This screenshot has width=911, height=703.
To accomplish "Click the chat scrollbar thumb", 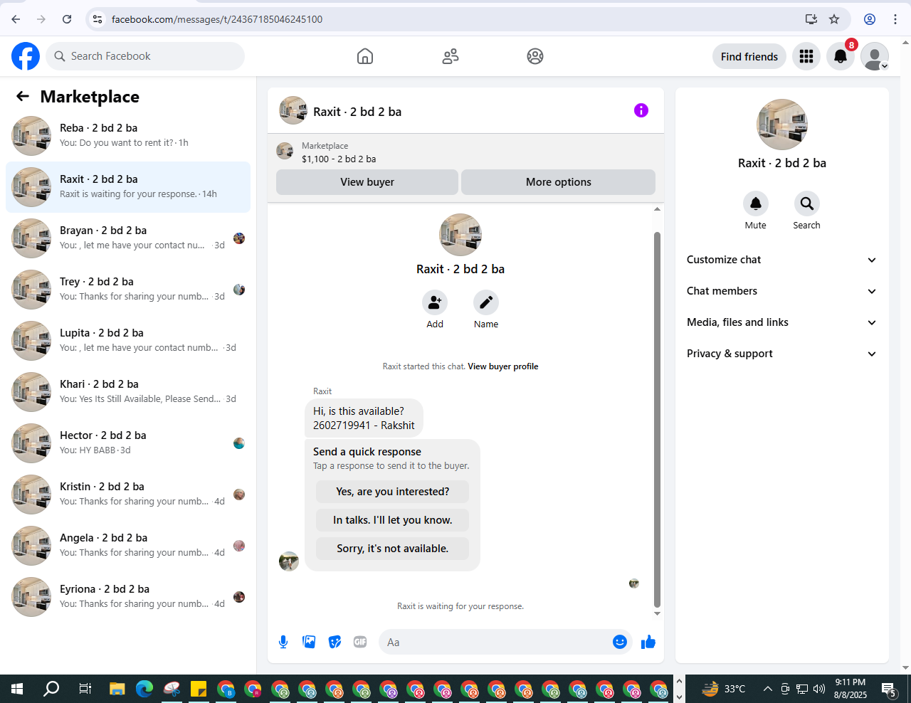I will coord(657,420).
